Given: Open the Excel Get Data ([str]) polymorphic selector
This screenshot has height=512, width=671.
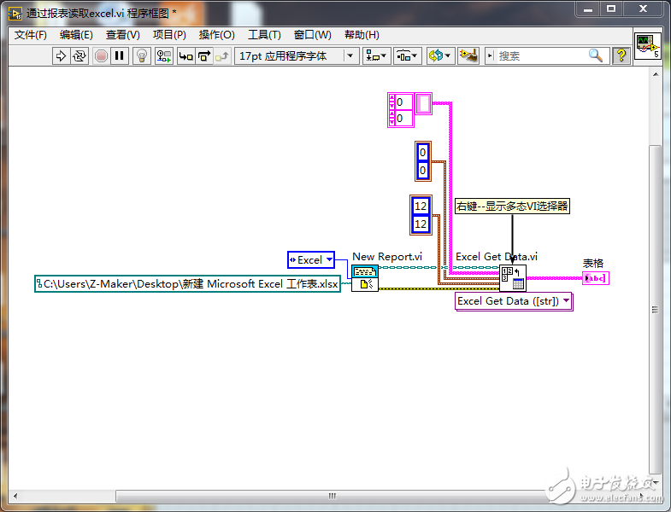Looking at the screenshot, I should point(514,301).
